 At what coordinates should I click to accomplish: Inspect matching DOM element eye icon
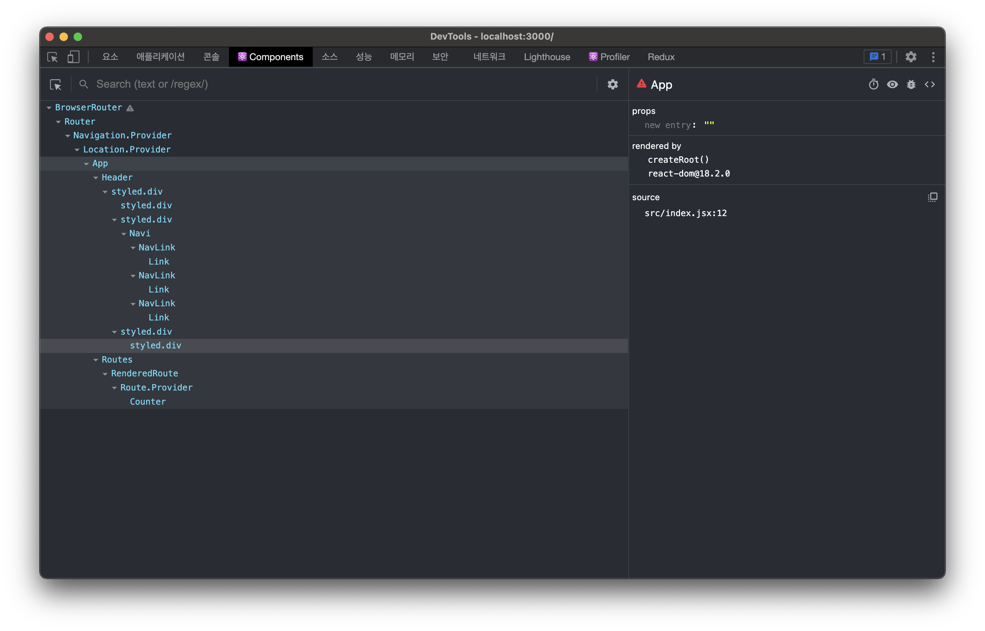(892, 85)
